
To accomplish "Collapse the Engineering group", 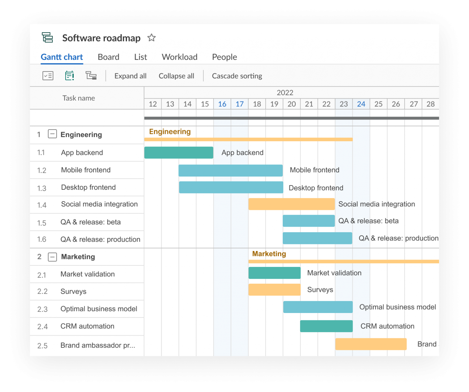I will [x=52, y=134].
